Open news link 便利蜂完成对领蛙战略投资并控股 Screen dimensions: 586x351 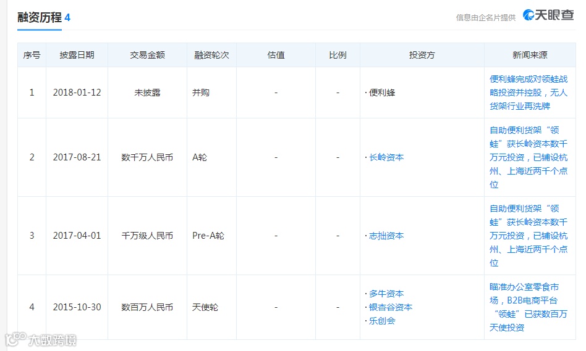tap(529, 93)
